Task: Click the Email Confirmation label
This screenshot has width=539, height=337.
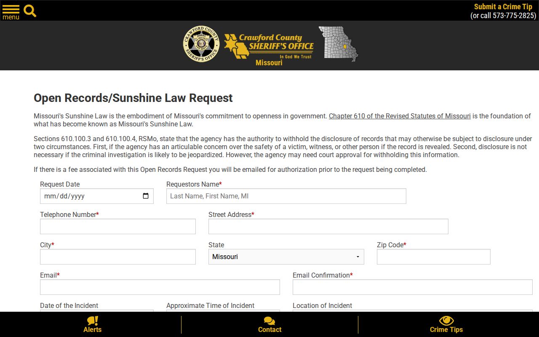Action: pyautogui.click(x=323, y=275)
